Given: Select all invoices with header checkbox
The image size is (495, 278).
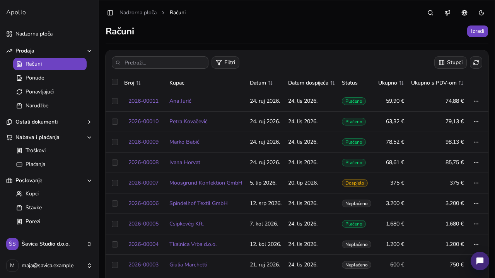Looking at the screenshot, I should coord(115,82).
